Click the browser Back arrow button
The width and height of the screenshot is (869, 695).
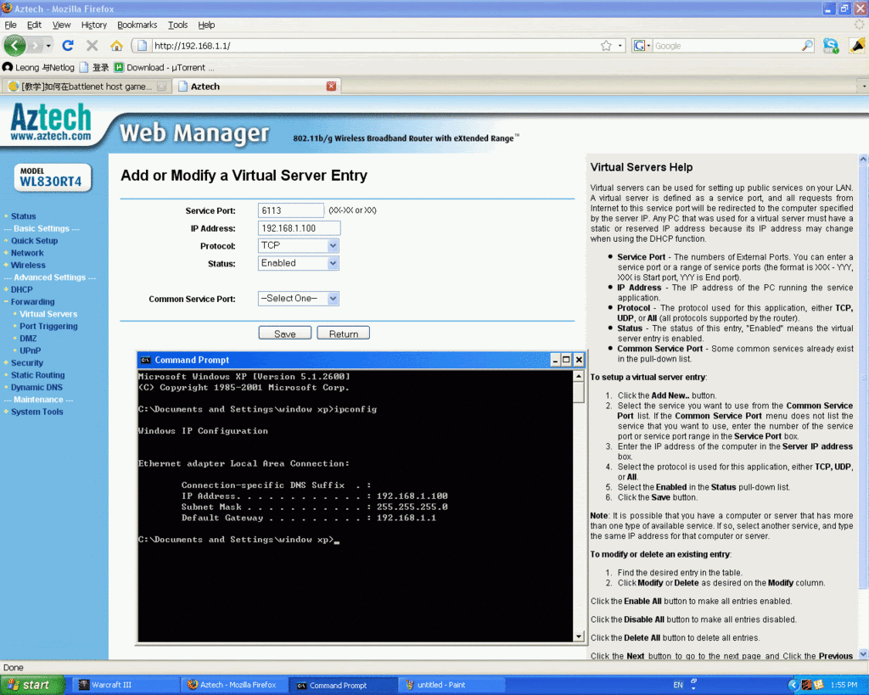[x=15, y=45]
